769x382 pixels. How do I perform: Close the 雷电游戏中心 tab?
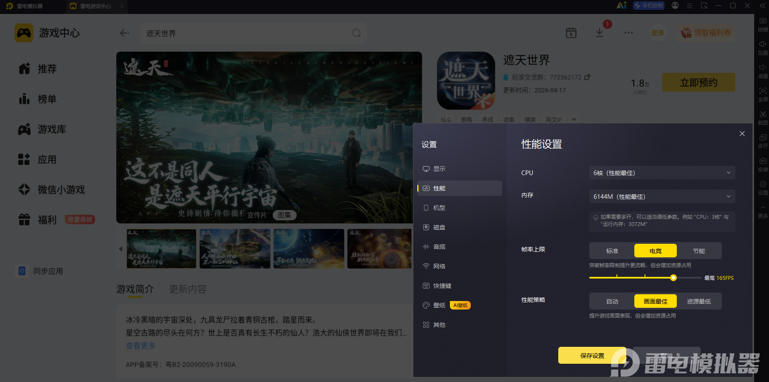[122, 6]
